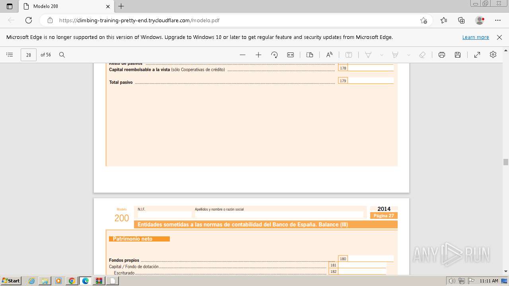This screenshot has height=286, width=509.
Task: Click the 'Página 27' label
Action: 384,216
